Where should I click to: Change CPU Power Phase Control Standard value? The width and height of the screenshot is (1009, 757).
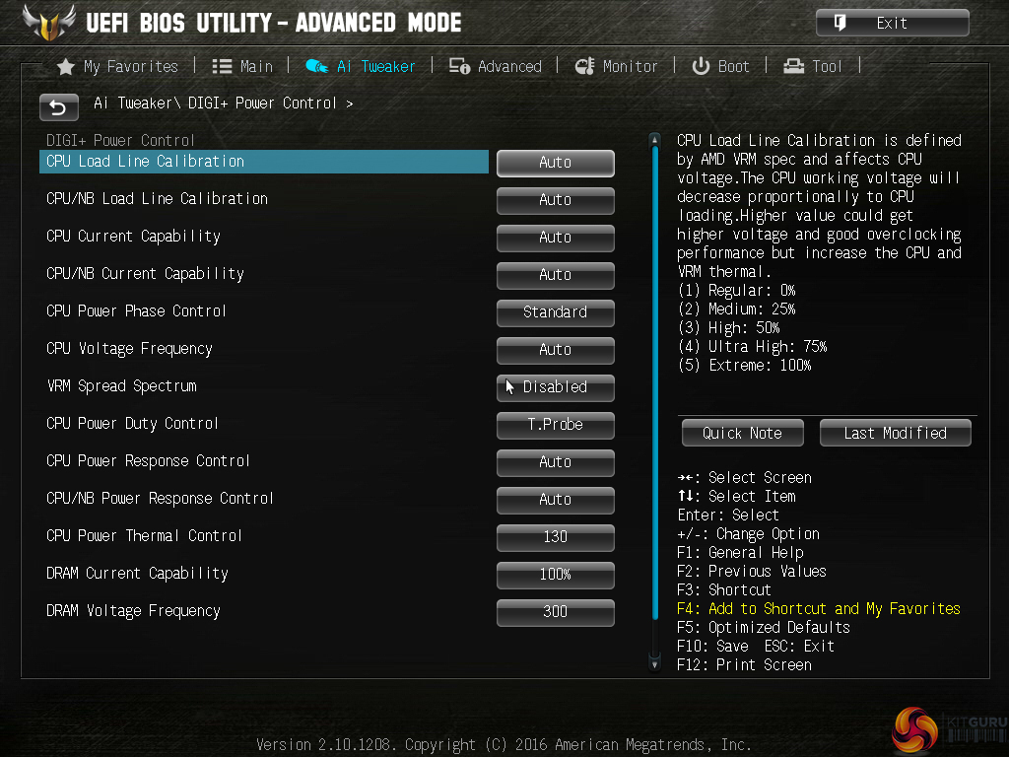click(x=556, y=312)
